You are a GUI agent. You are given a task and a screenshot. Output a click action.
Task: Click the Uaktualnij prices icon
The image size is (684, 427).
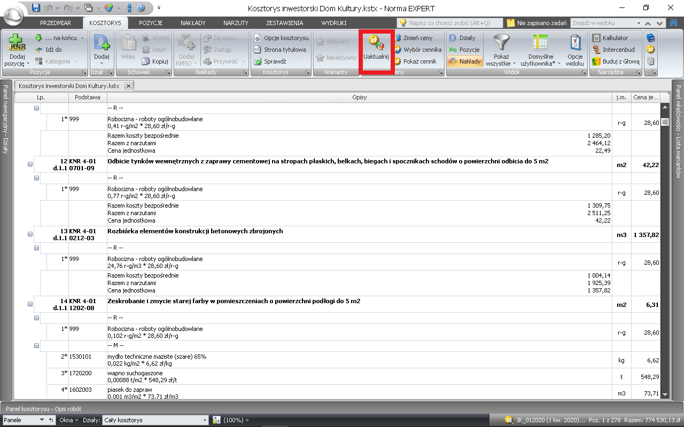377,43
